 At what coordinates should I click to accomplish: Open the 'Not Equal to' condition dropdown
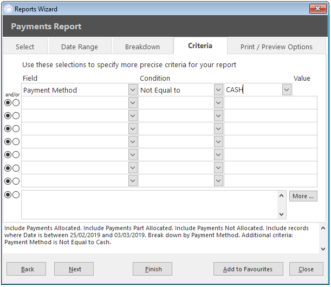coord(218,90)
